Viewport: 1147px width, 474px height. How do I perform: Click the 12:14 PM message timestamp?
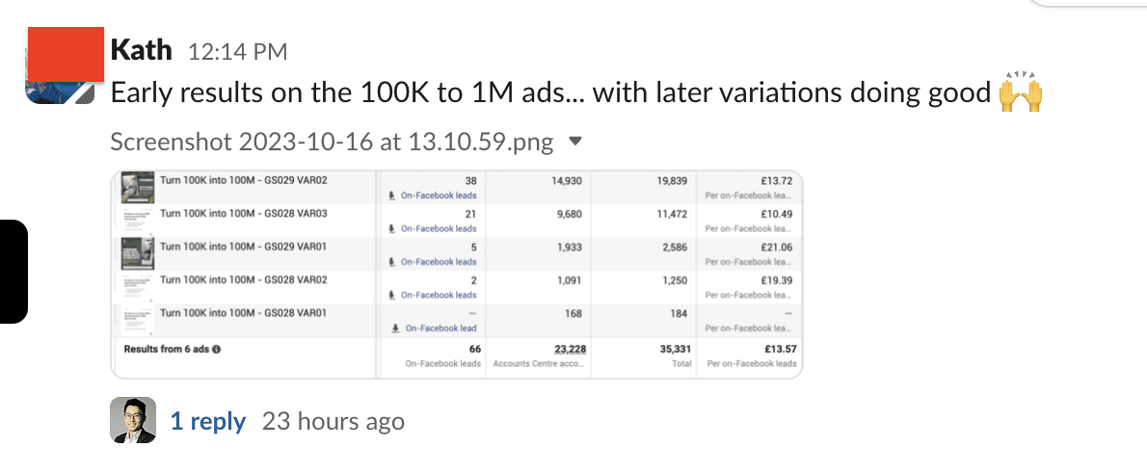pos(236,51)
